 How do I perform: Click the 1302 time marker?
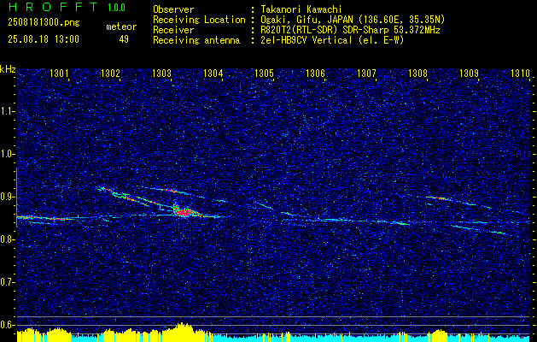110,73
